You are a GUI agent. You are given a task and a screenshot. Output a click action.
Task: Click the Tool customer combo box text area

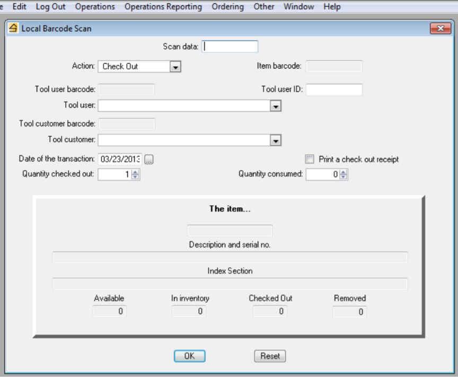click(x=184, y=141)
